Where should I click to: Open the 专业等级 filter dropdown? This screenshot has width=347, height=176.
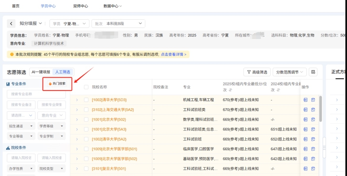21,136
